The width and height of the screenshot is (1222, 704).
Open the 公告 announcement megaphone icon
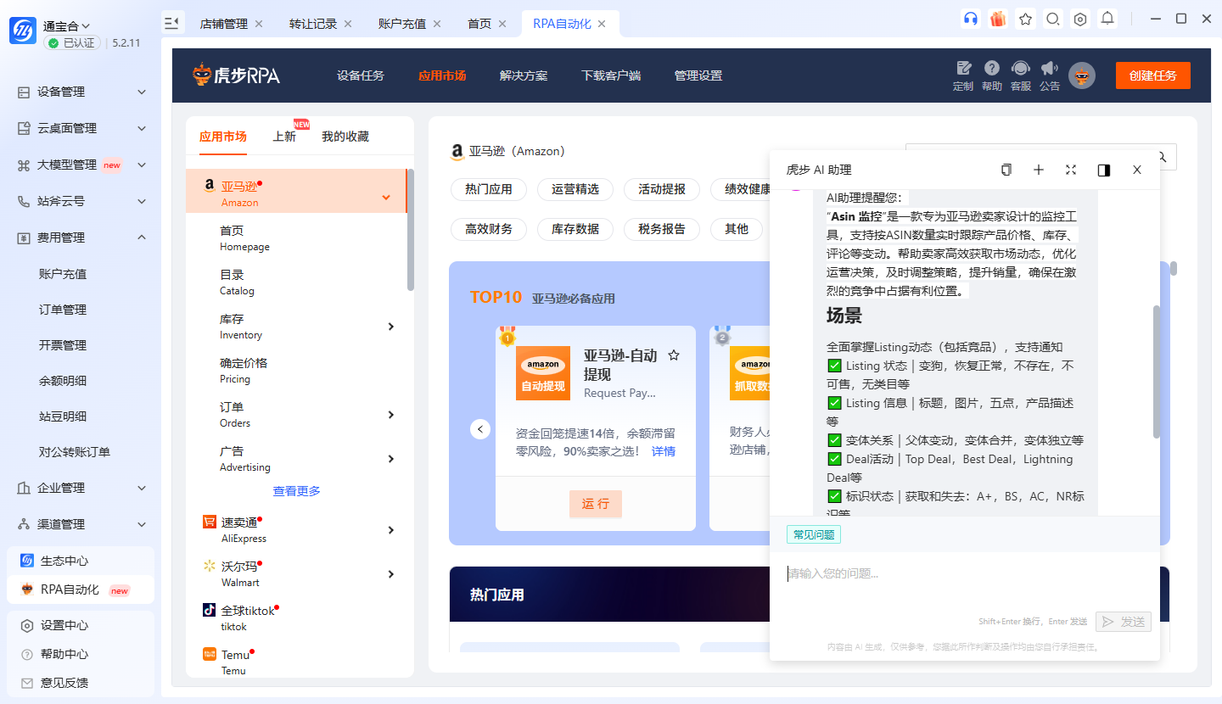(x=1050, y=75)
